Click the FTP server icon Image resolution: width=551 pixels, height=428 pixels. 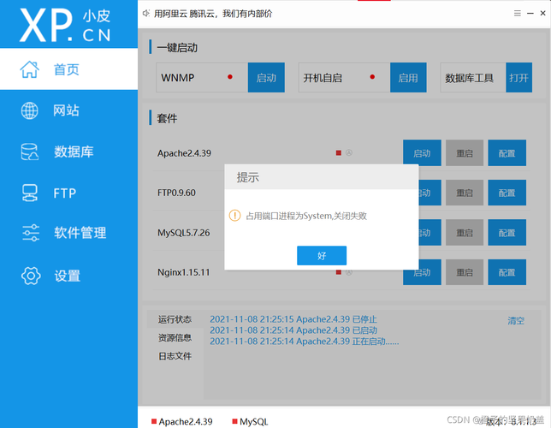pos(29,193)
